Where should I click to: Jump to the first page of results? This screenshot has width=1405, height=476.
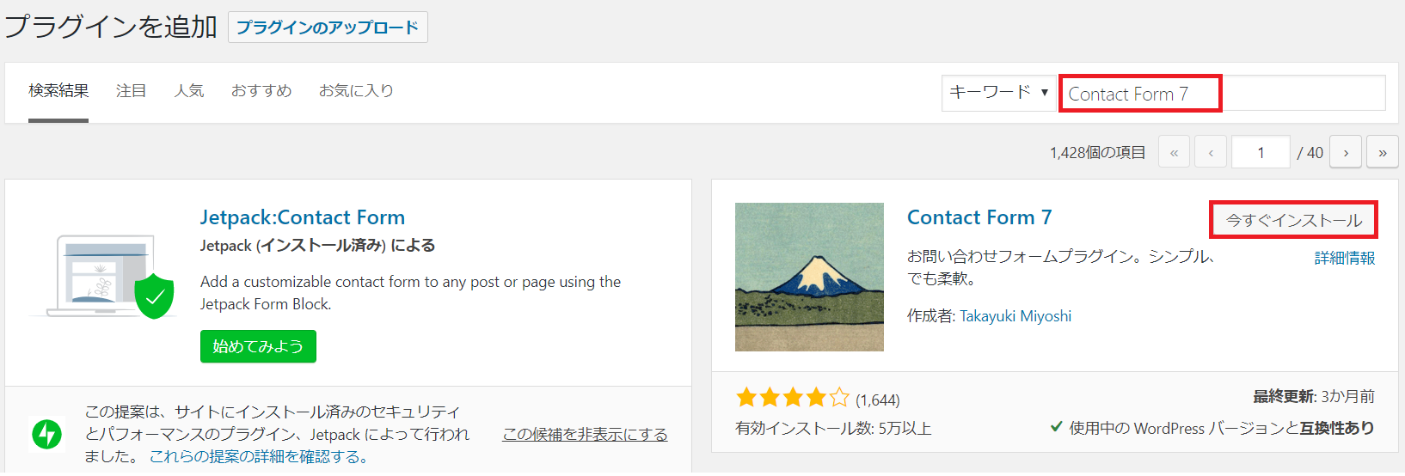[1174, 152]
